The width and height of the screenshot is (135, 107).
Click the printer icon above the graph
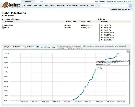tap(128, 51)
